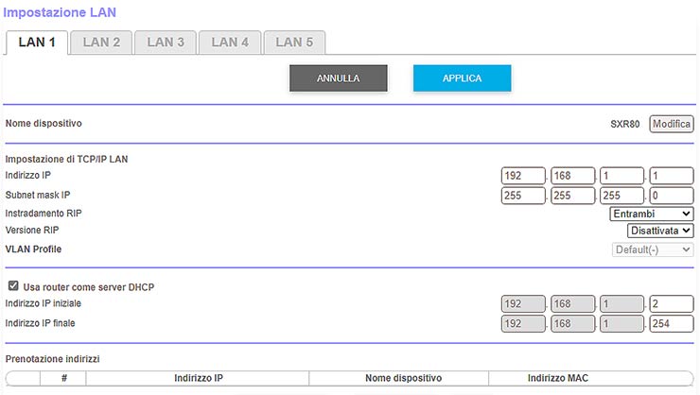This screenshot has height=395, width=700.
Task: Edit last octet of Indirizzo IP finale
Action: (672, 324)
